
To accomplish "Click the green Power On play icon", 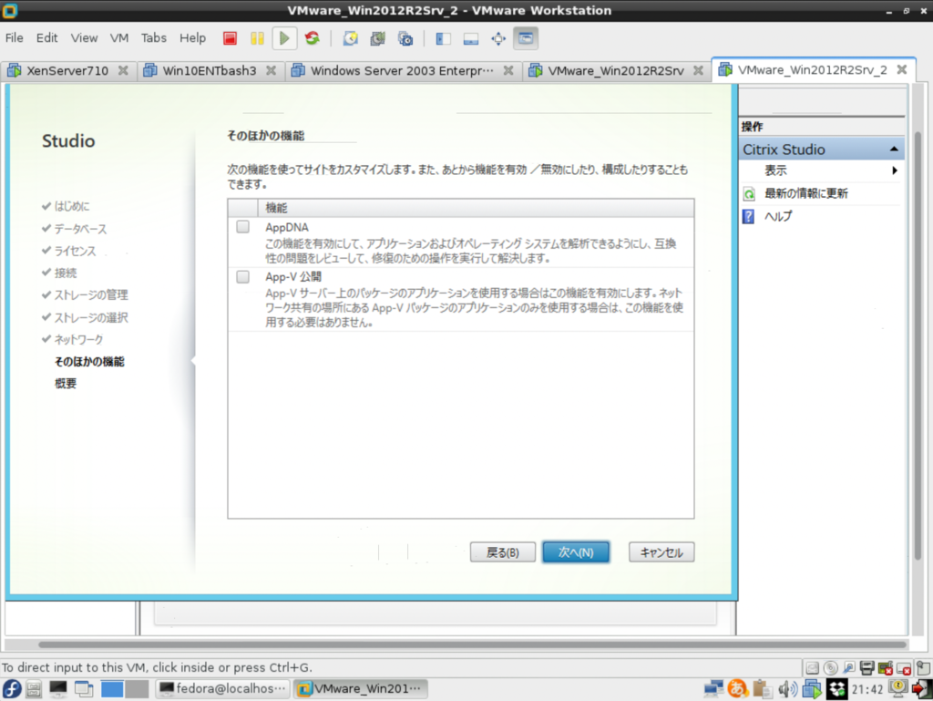I will click(284, 38).
